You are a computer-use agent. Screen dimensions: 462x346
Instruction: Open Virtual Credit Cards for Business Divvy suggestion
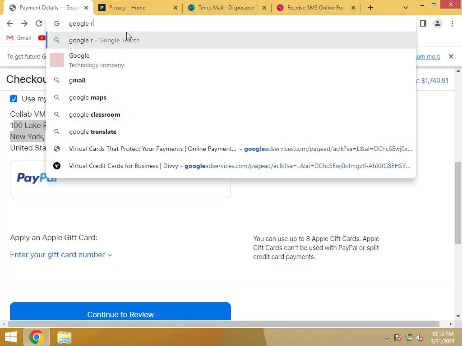[x=231, y=166]
